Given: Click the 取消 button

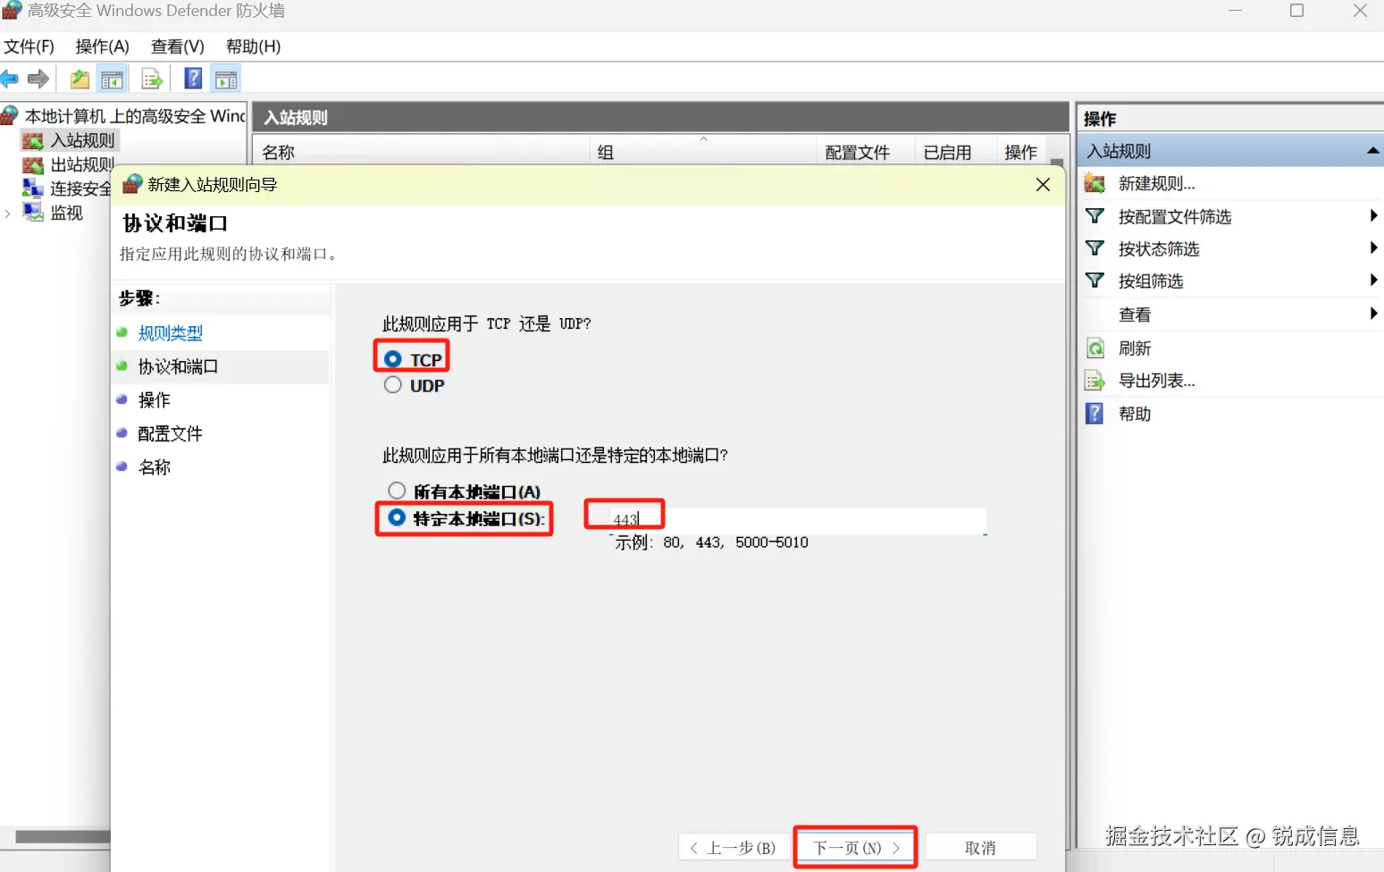Looking at the screenshot, I should tap(980, 846).
